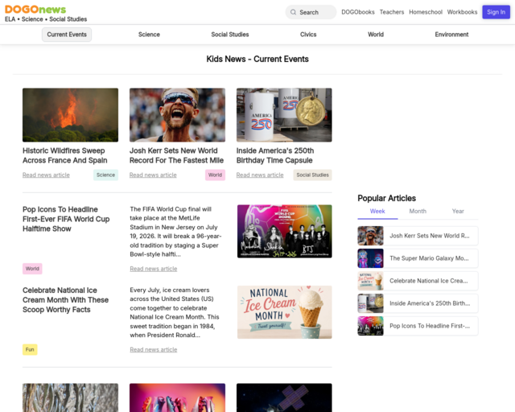Open the FIFA World Cup halftime show image
This screenshot has width=515, height=412.
[x=284, y=231]
